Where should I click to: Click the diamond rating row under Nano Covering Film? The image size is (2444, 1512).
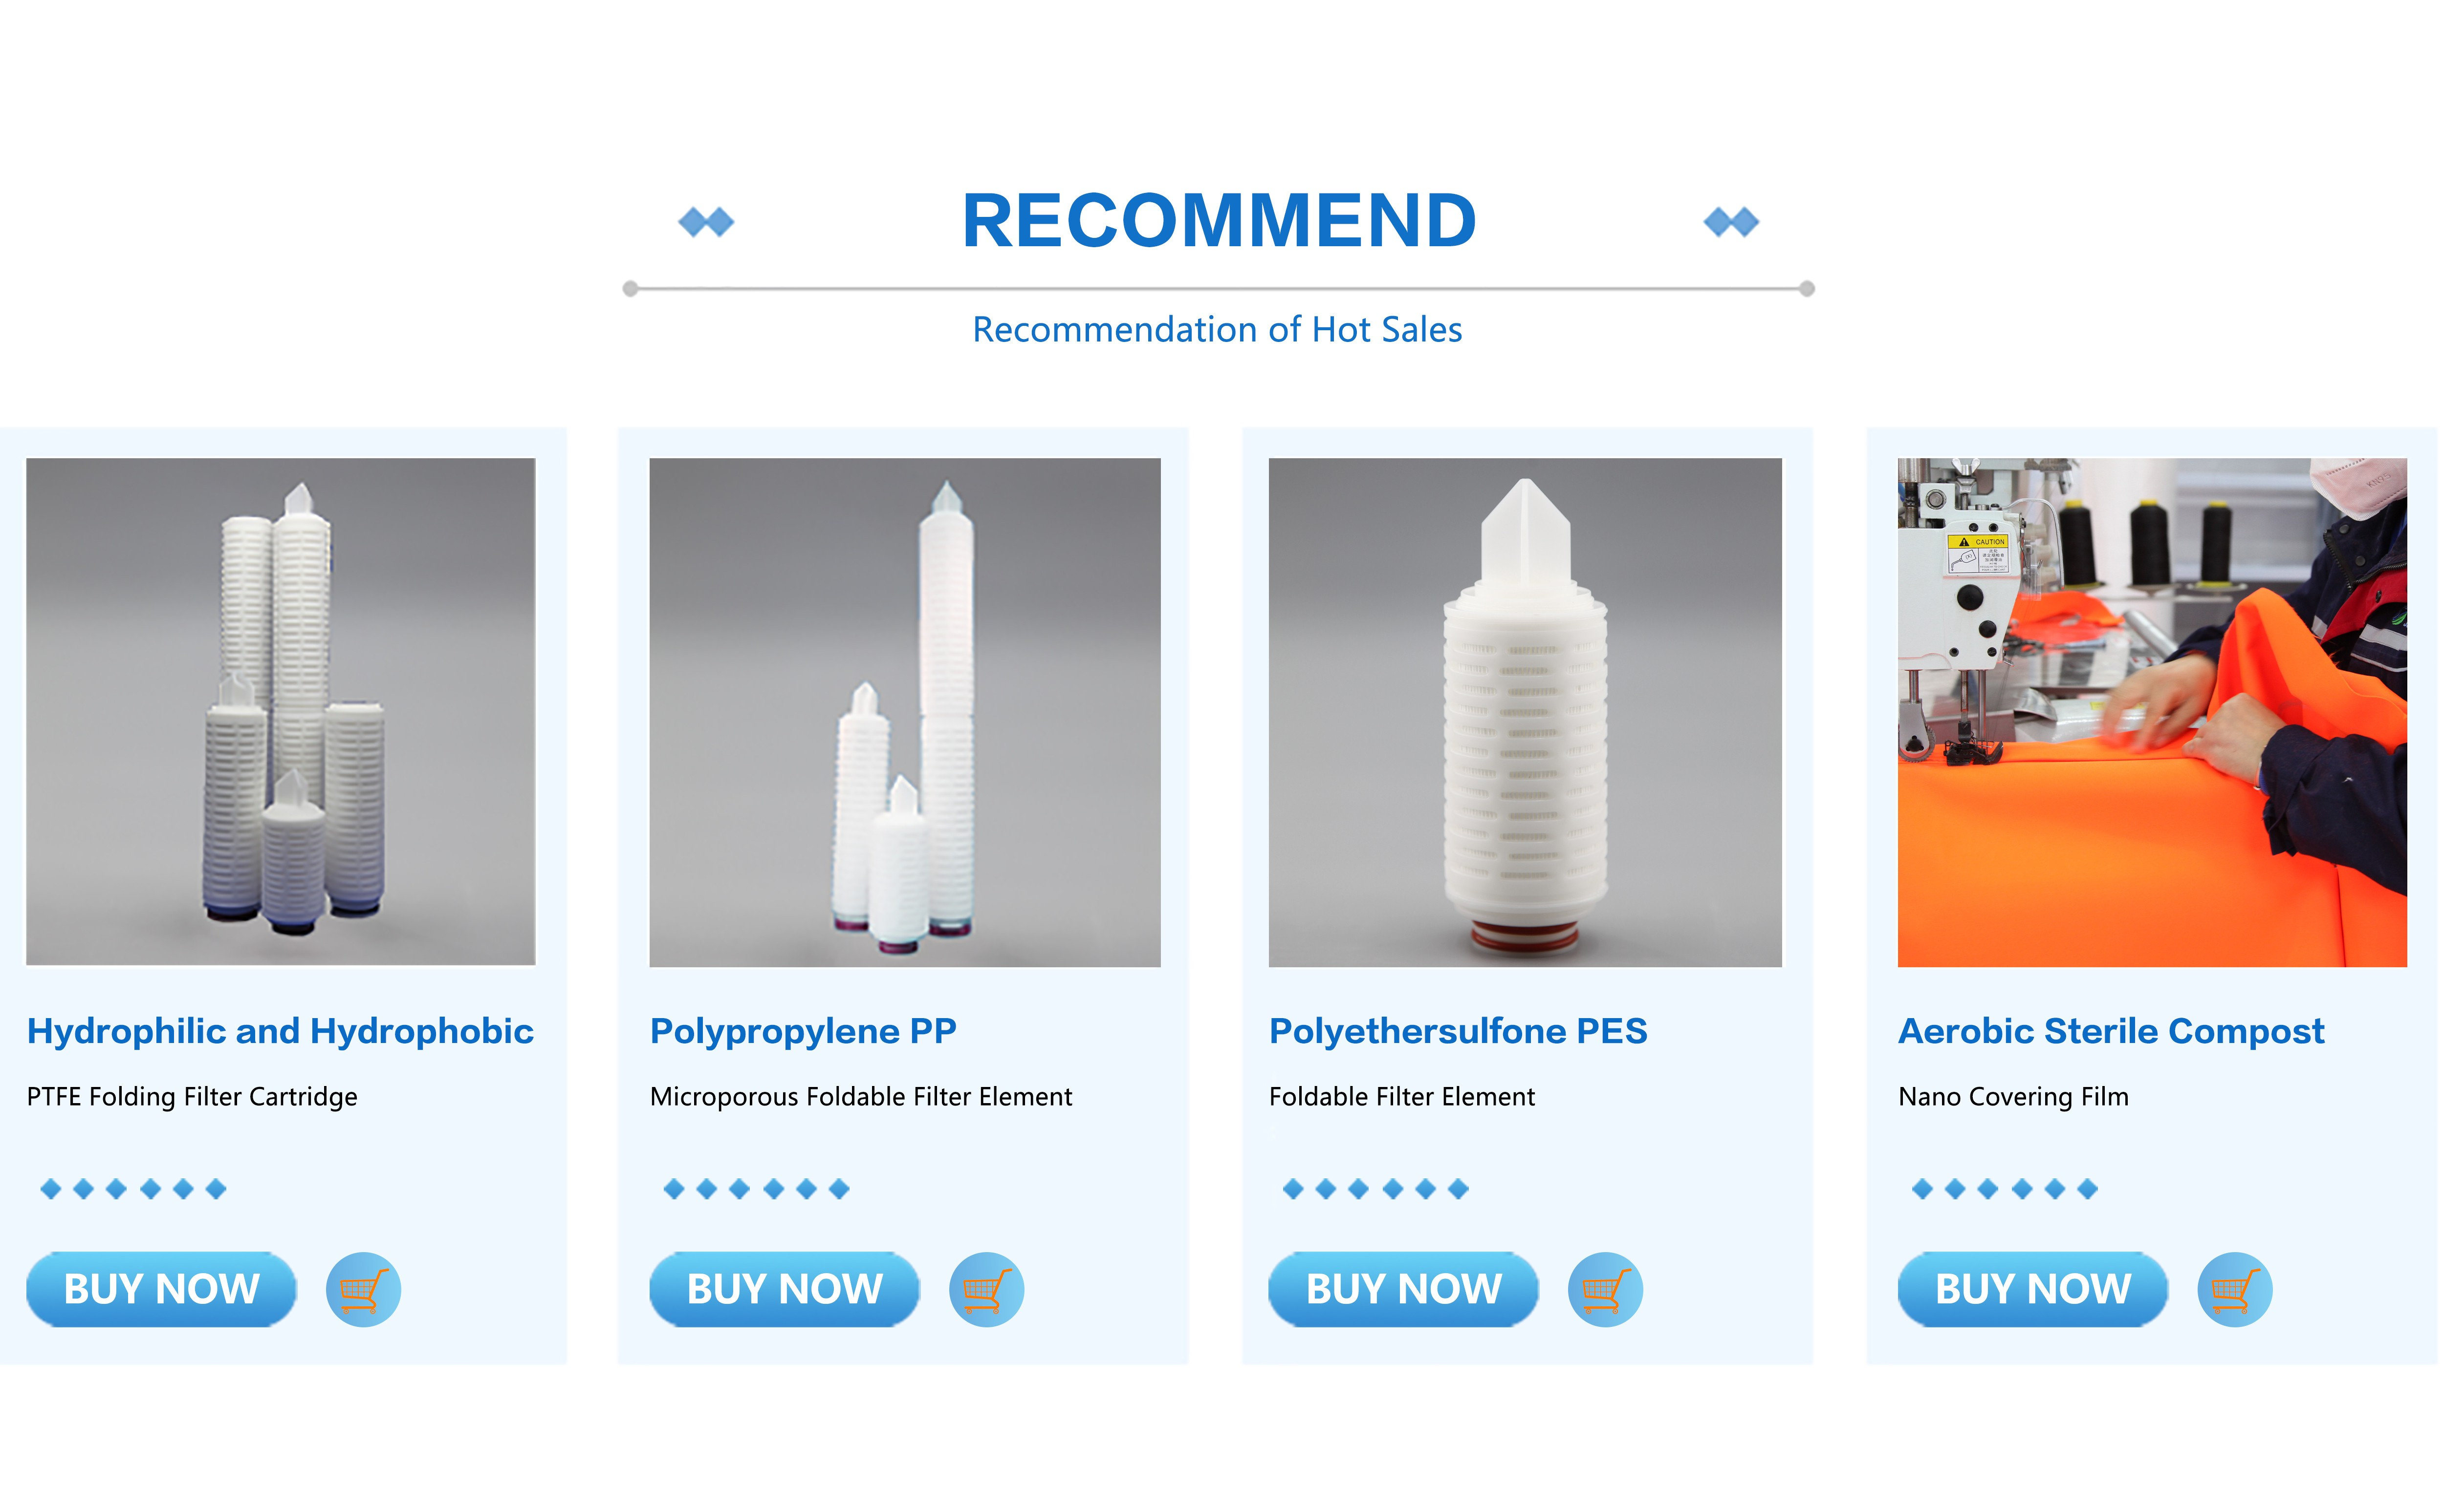coord(2005,1189)
